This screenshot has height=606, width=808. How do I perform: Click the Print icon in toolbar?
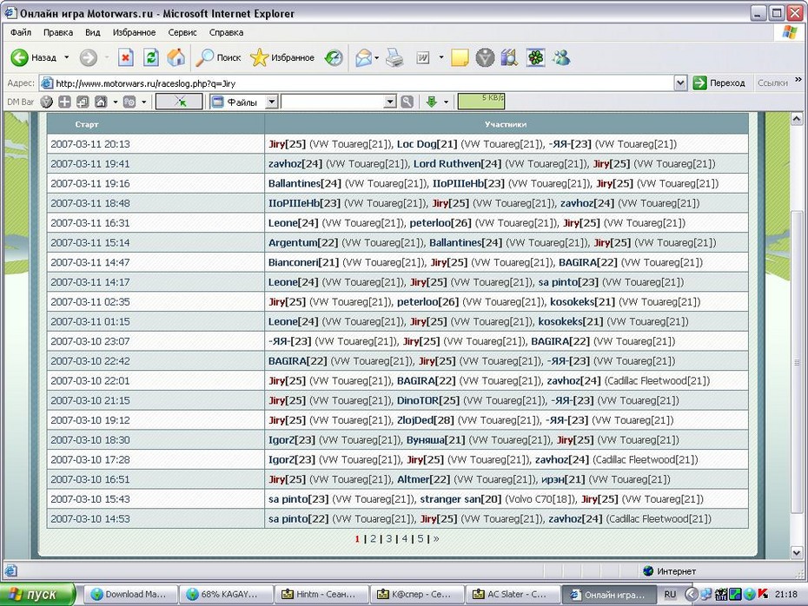click(x=394, y=58)
